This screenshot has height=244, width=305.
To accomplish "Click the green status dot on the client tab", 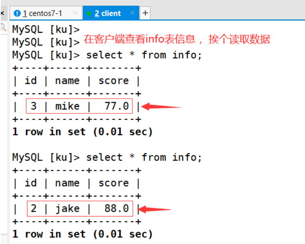I will click(89, 14).
